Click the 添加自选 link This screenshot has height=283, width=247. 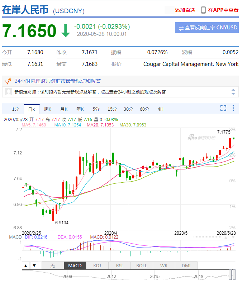[x=185, y=10]
